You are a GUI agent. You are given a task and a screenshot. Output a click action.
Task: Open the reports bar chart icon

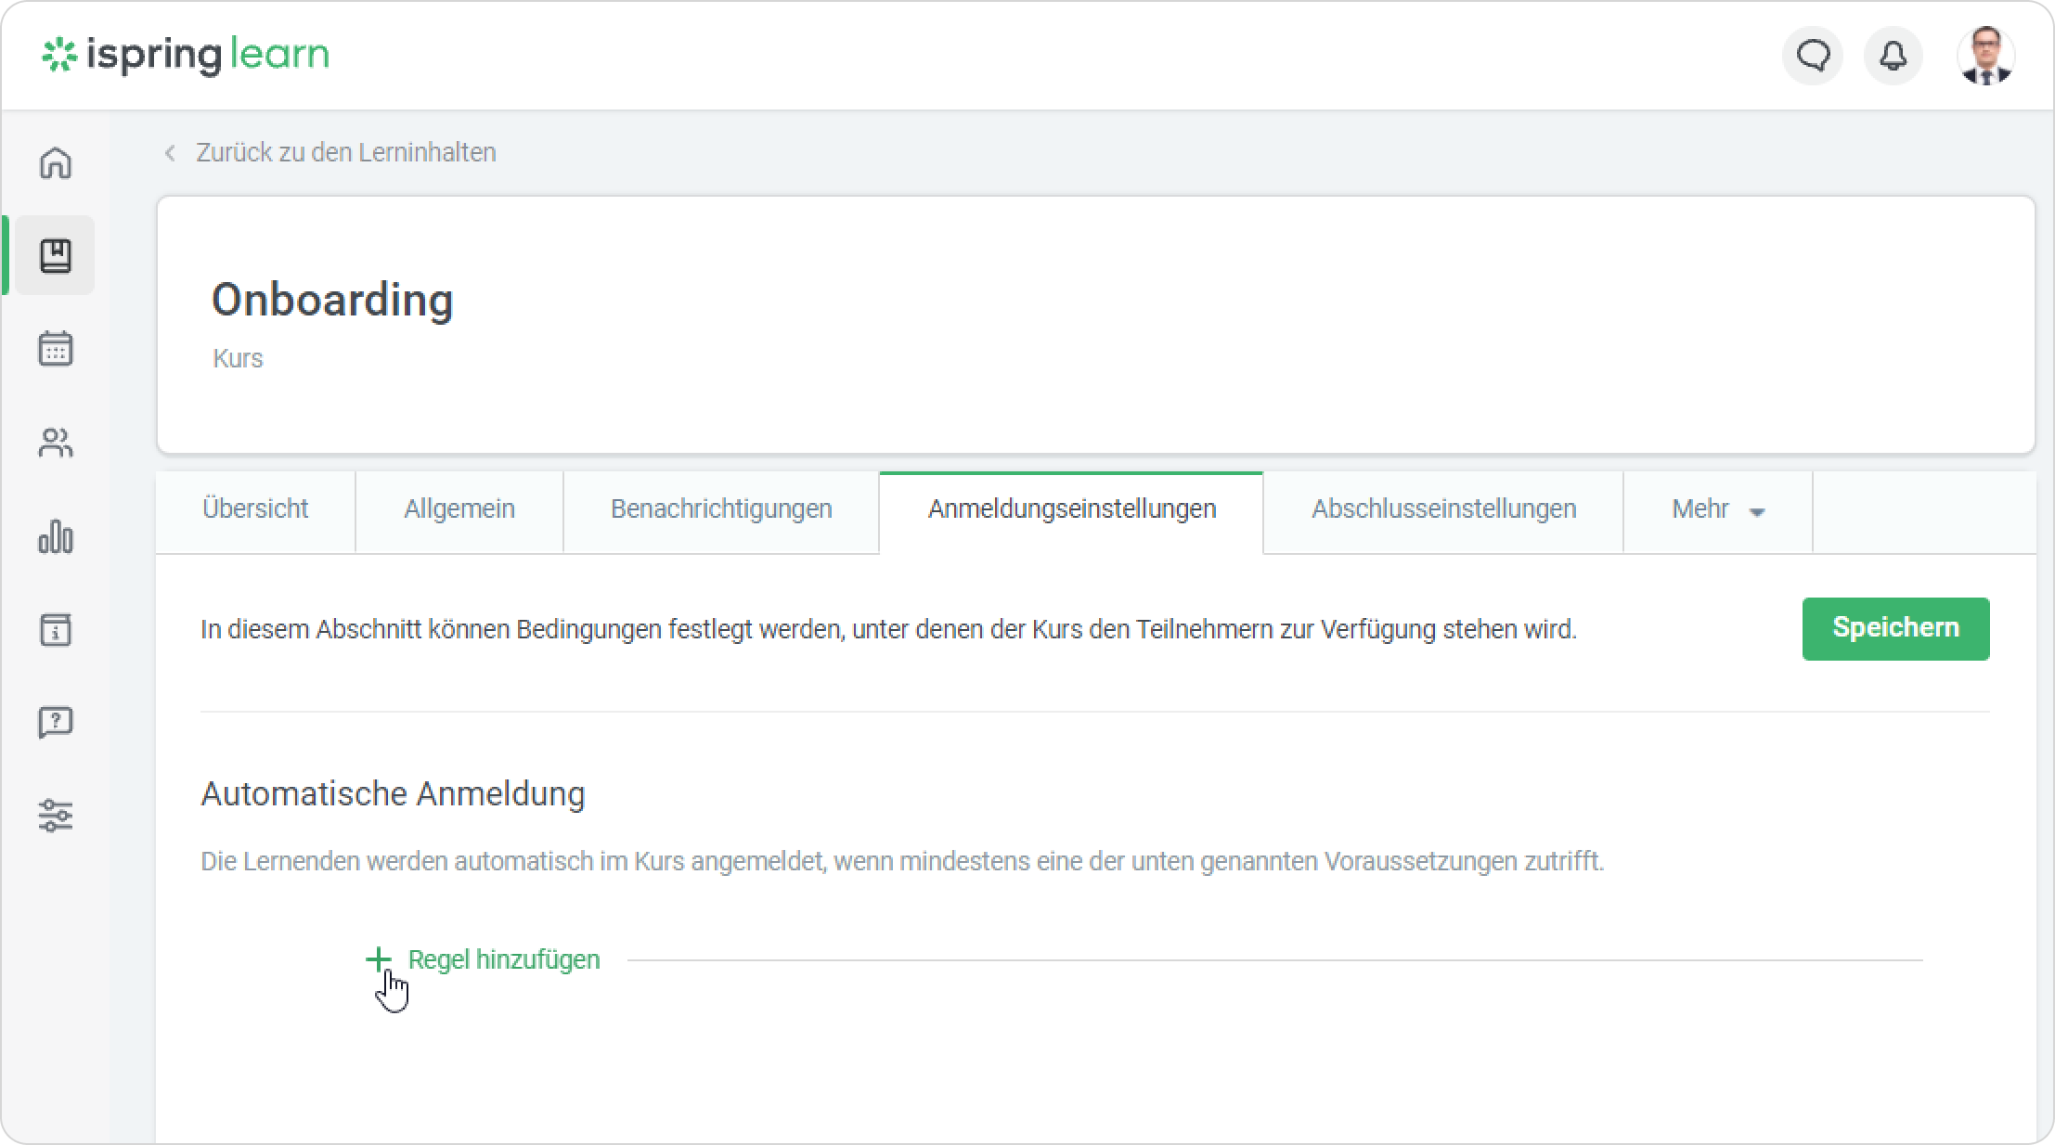[56, 536]
